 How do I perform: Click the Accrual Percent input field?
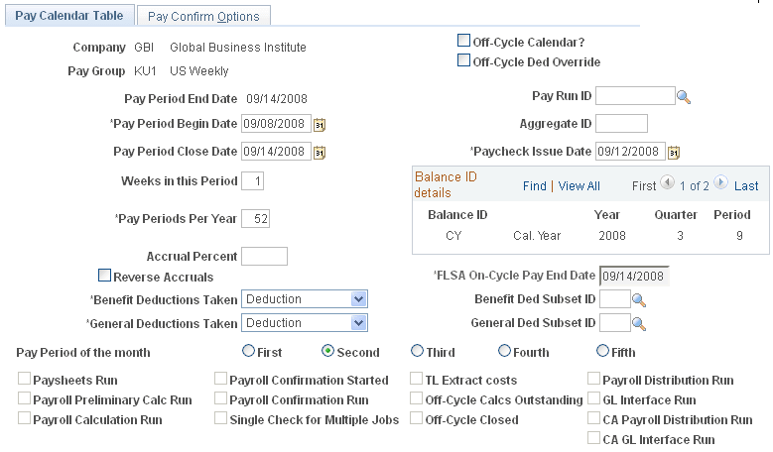[264, 256]
